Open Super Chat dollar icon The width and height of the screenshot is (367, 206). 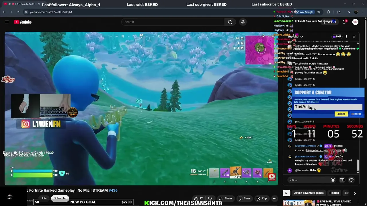(342, 180)
